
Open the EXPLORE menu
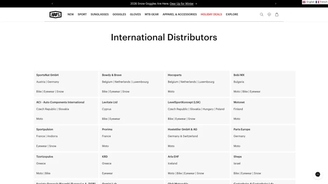[232, 14]
